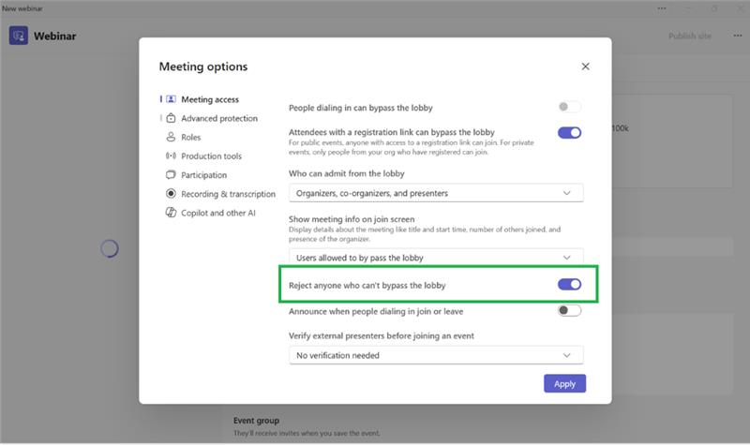The height and width of the screenshot is (445, 750).
Task: Switch to Meeting access section
Action: click(x=209, y=99)
